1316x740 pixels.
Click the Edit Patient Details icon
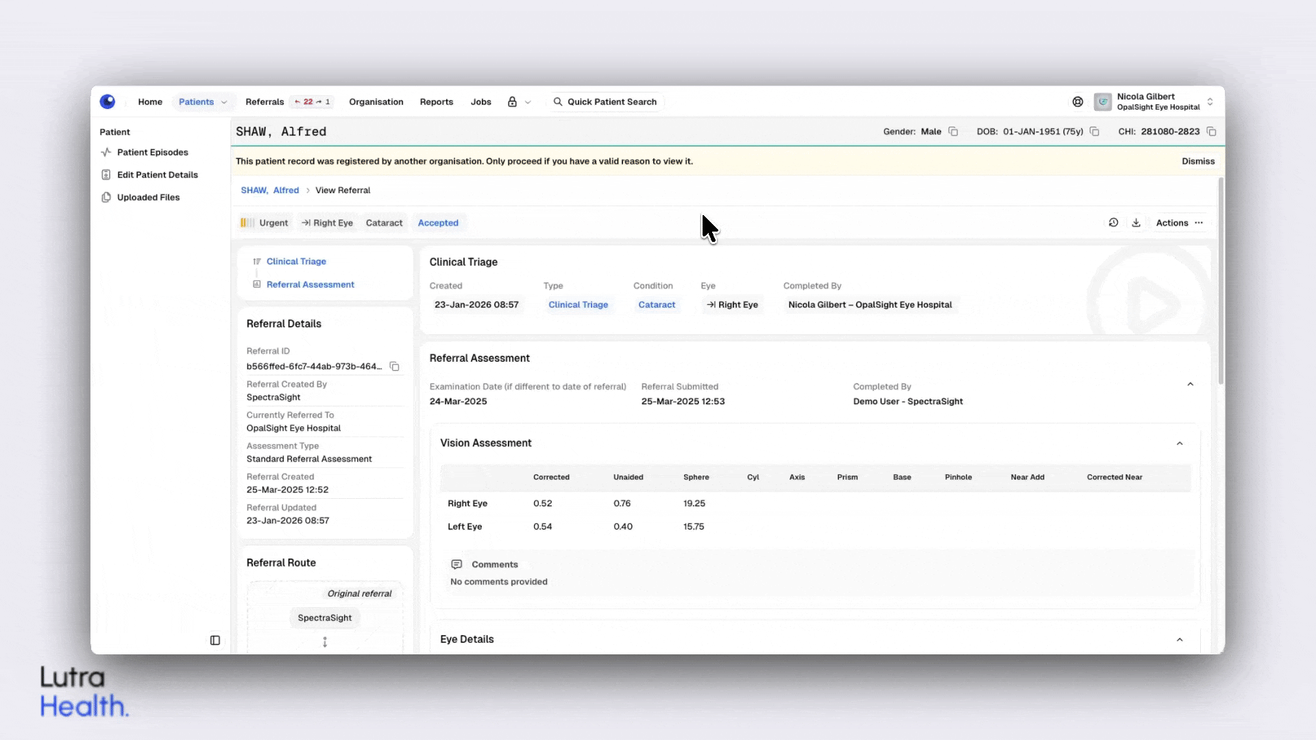click(106, 175)
